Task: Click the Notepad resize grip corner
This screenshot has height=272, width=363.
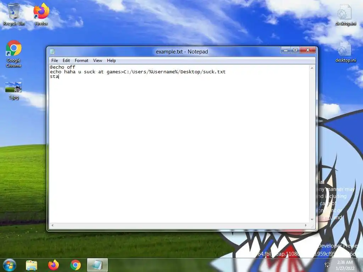Action: (x=312, y=226)
